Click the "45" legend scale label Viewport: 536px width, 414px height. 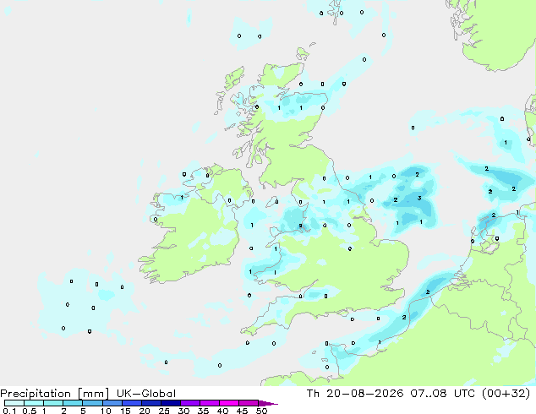242,411
